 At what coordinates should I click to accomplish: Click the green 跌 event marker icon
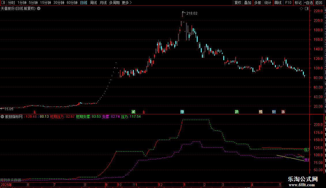pos(237,112)
